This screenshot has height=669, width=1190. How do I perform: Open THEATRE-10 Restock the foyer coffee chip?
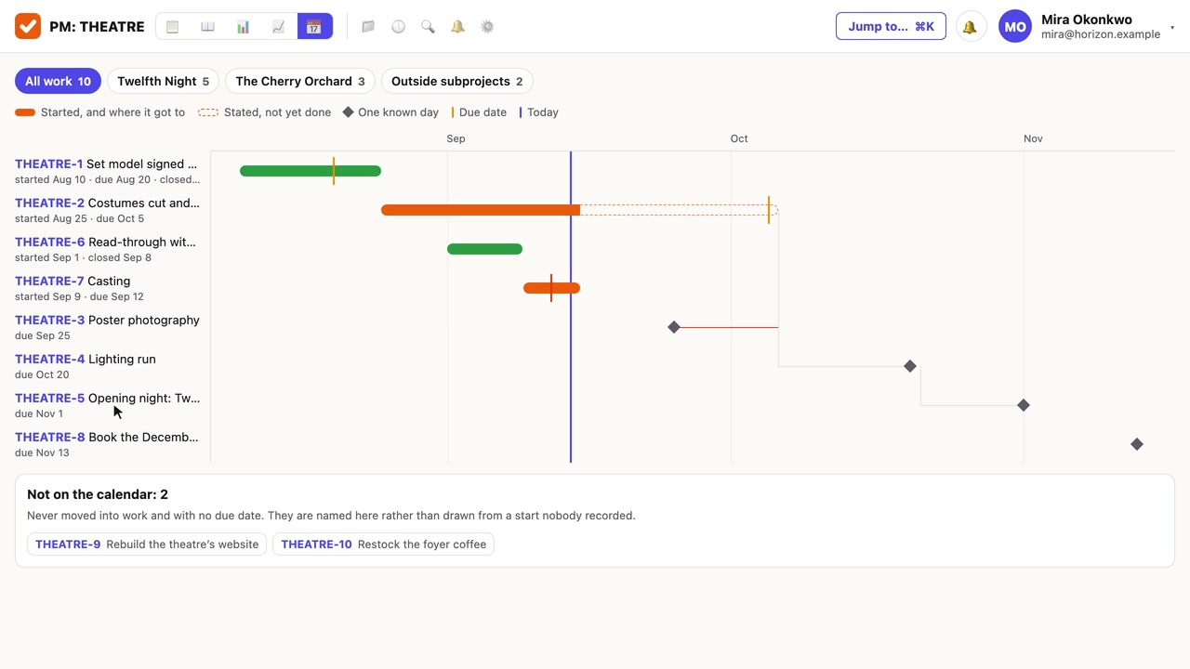tap(383, 544)
